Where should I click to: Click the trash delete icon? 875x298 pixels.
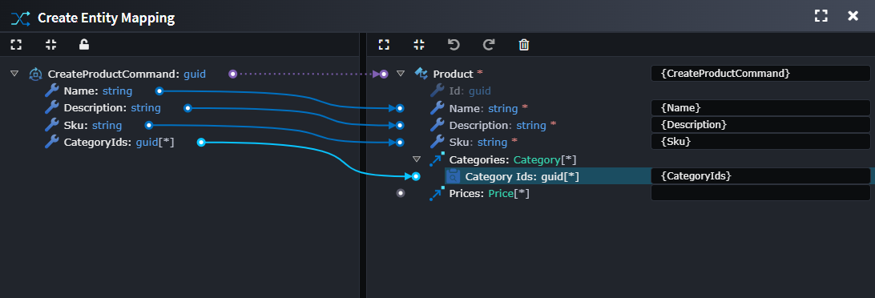(x=523, y=45)
